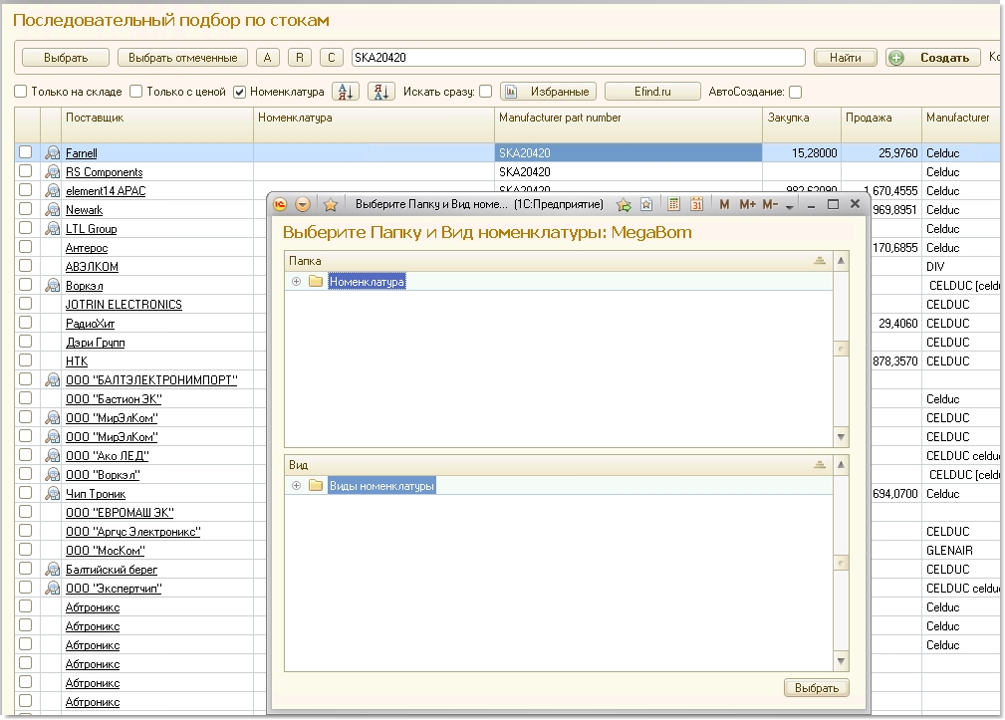Click the ascending sort A-Z icon

[x=345, y=92]
